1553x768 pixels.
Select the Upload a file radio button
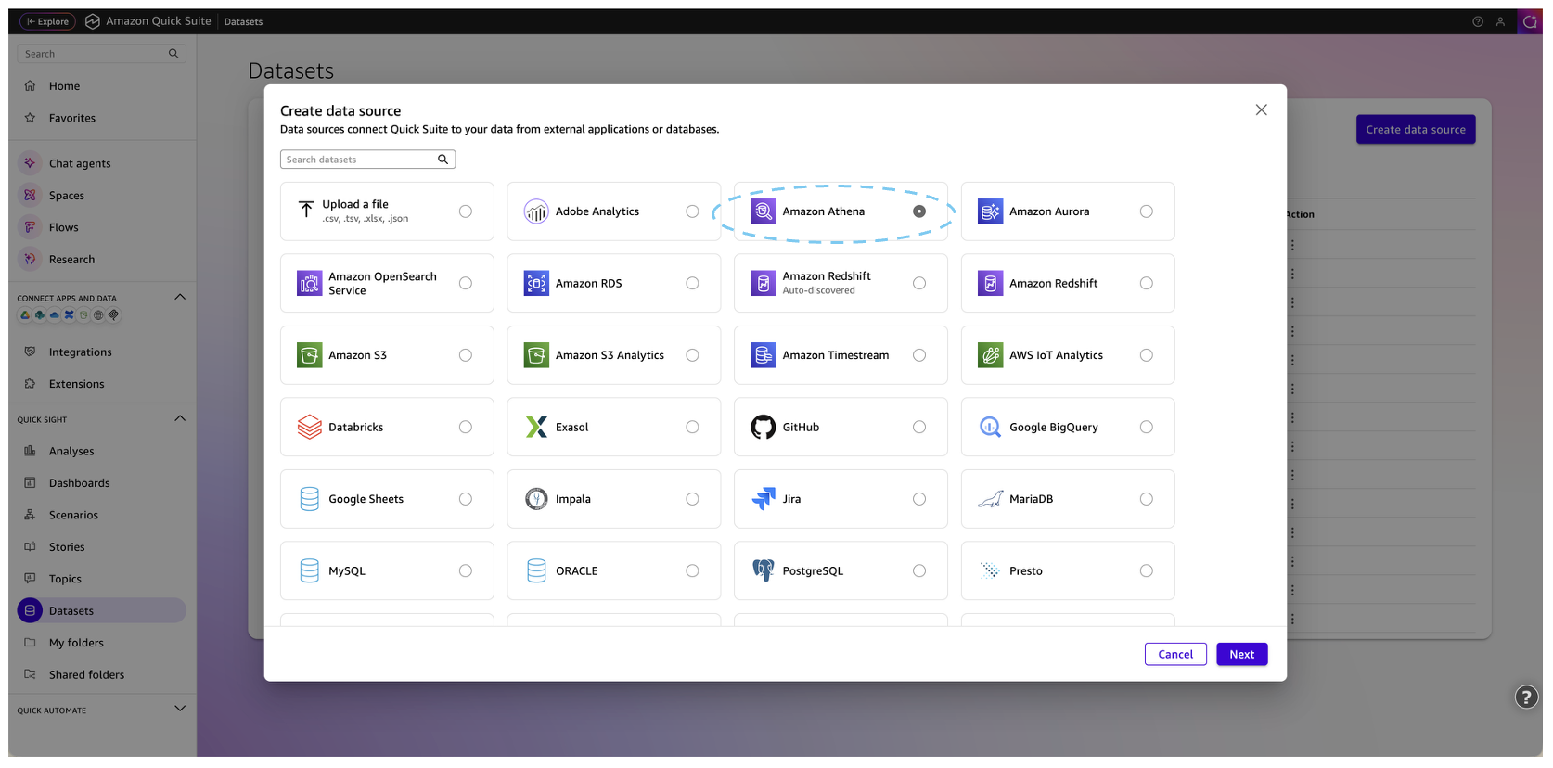point(466,211)
